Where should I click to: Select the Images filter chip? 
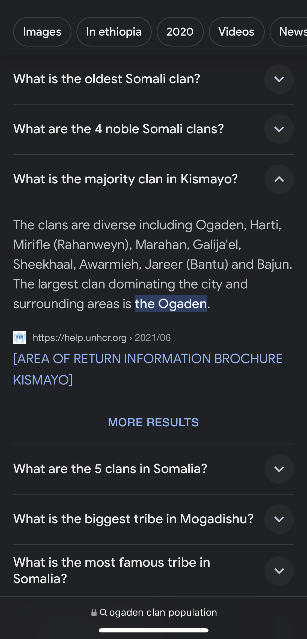42,32
